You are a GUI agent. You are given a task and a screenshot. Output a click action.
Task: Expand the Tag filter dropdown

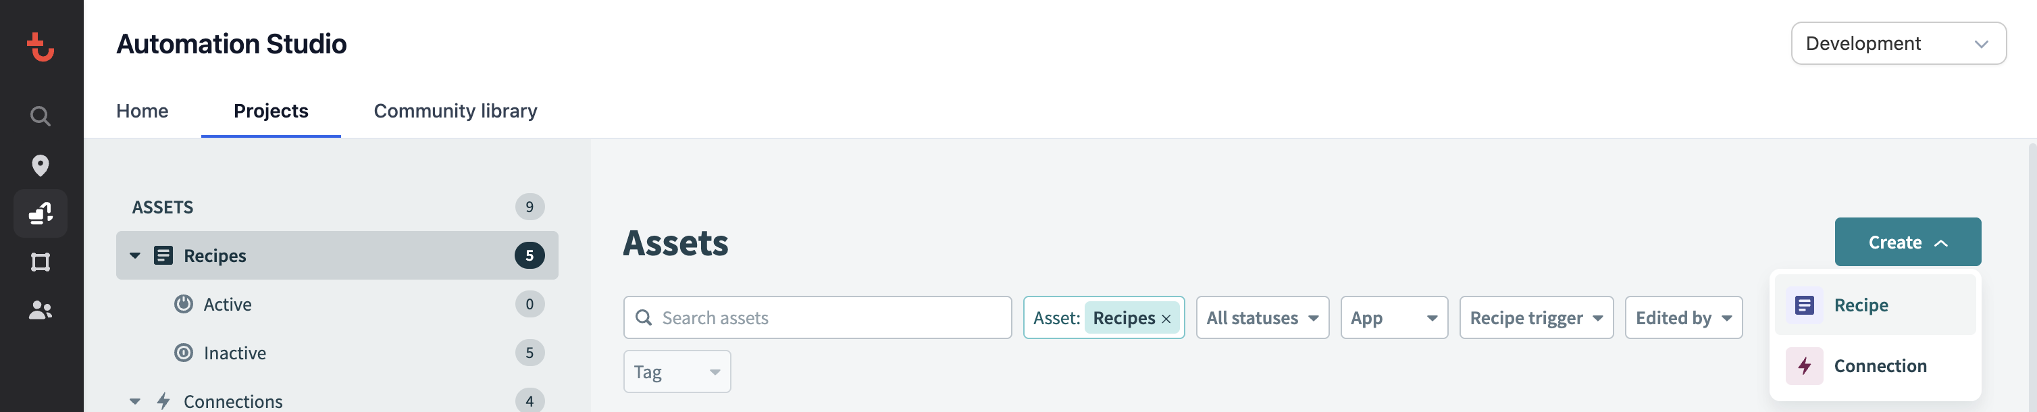(676, 371)
